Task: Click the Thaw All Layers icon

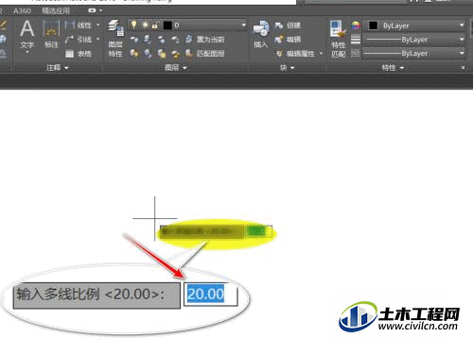Action: click(162, 54)
